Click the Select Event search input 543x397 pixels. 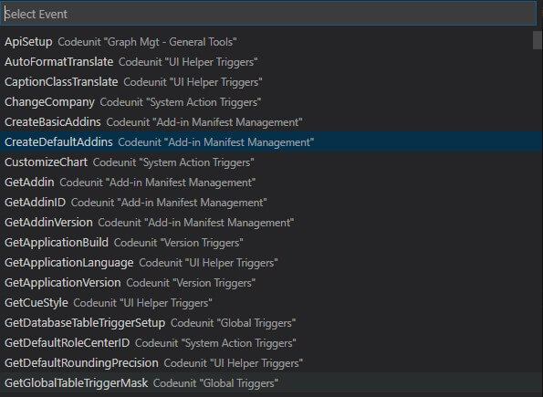pyautogui.click(x=268, y=14)
